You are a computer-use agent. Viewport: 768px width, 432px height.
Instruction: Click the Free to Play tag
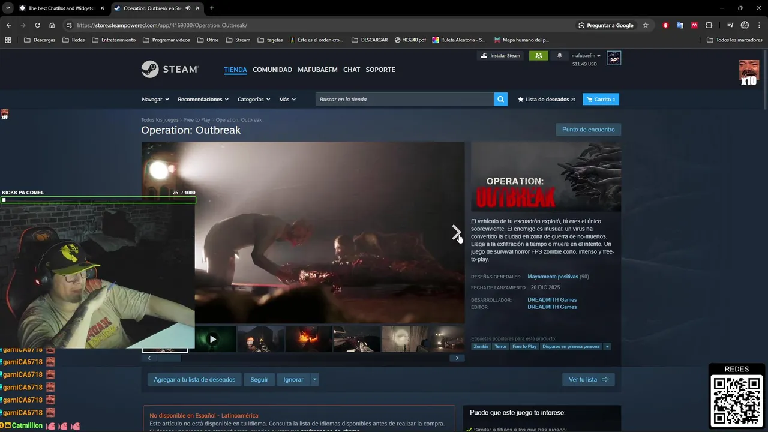[524, 346]
